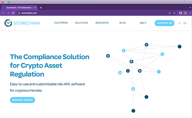Reload the page with refresh icon
This screenshot has height=118, width=192.
point(13,13)
